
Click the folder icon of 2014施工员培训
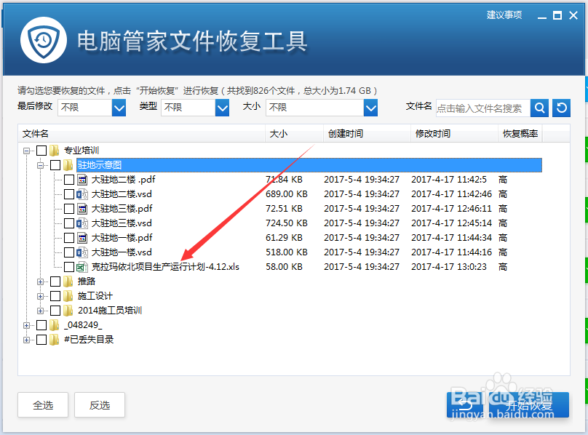[x=68, y=311]
